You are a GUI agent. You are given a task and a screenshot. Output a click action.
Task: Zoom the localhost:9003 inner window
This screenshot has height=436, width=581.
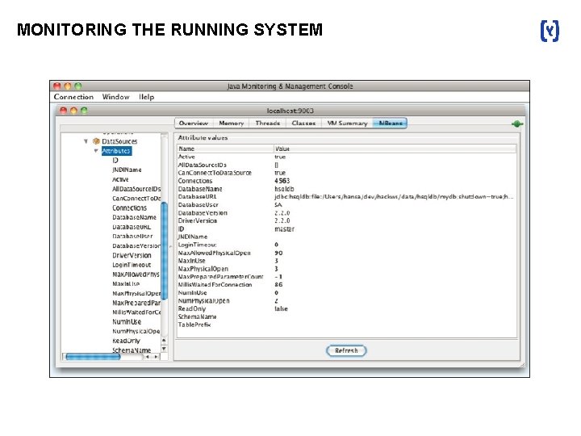pos(84,111)
